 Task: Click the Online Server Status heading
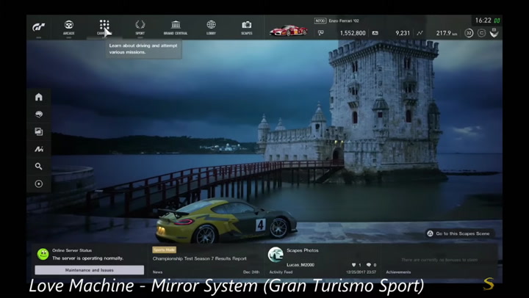pos(72,250)
